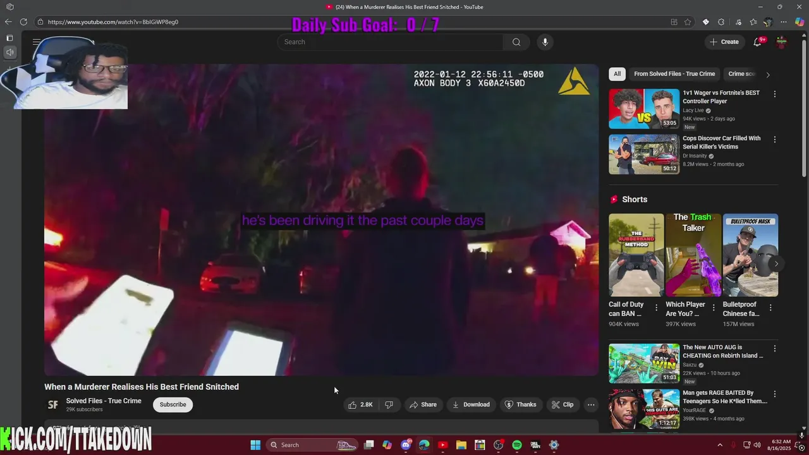This screenshot has width=809, height=455.
Task: Dislike the video with thumbs down
Action: pos(389,404)
